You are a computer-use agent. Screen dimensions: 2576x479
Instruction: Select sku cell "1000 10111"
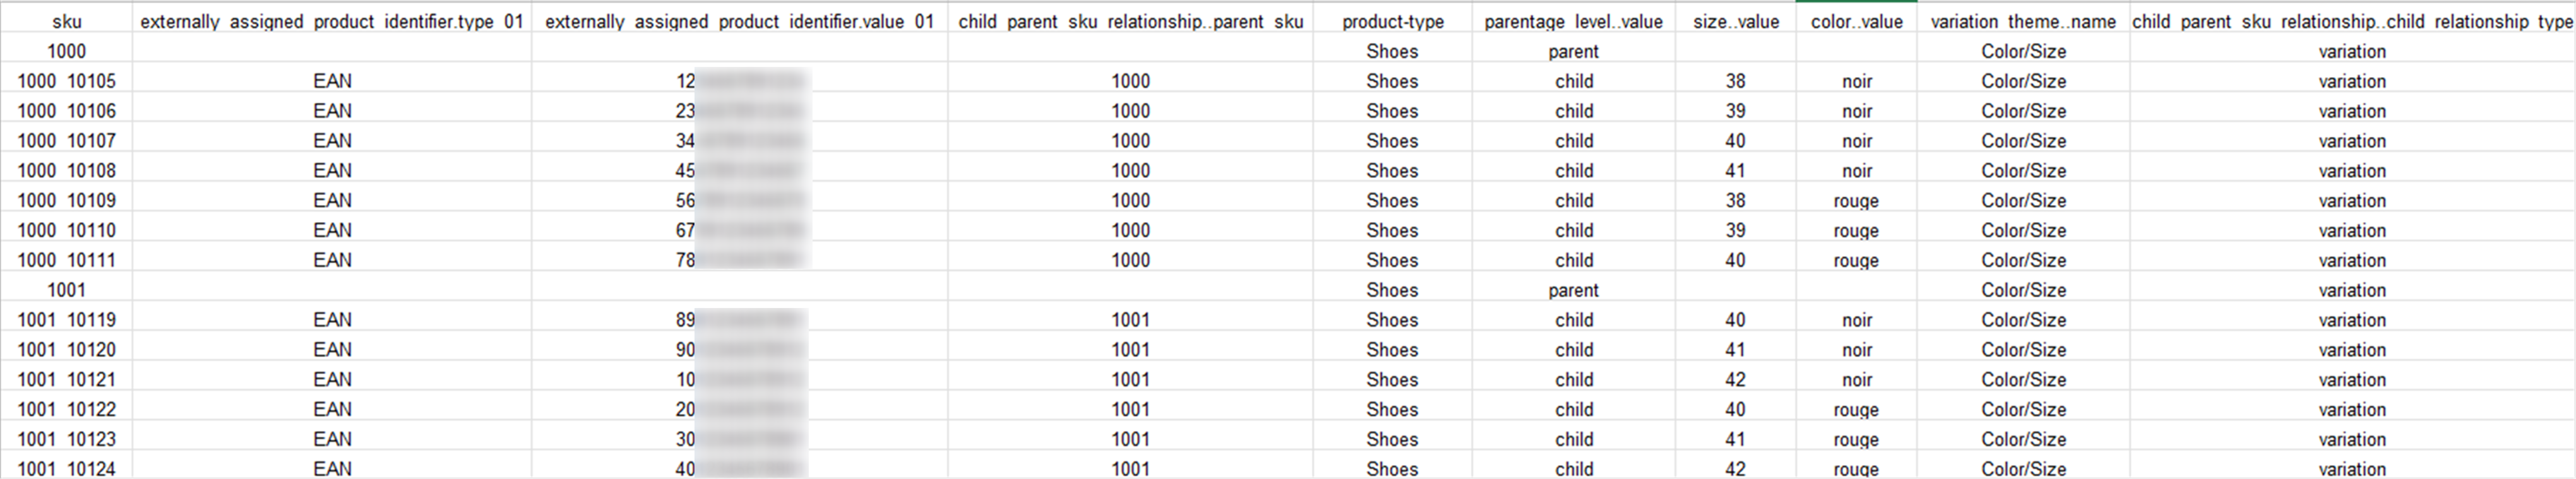pyautogui.click(x=67, y=260)
